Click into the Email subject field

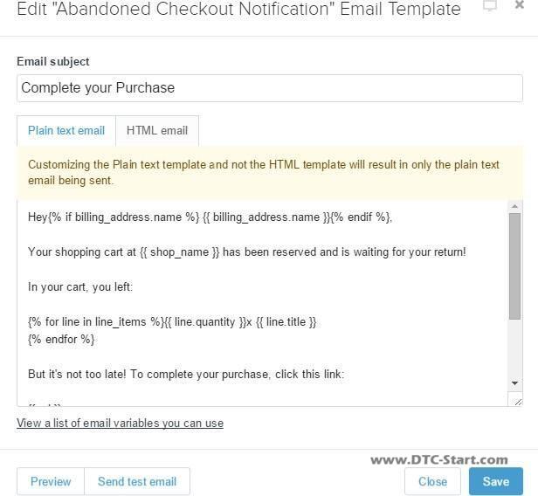point(270,88)
